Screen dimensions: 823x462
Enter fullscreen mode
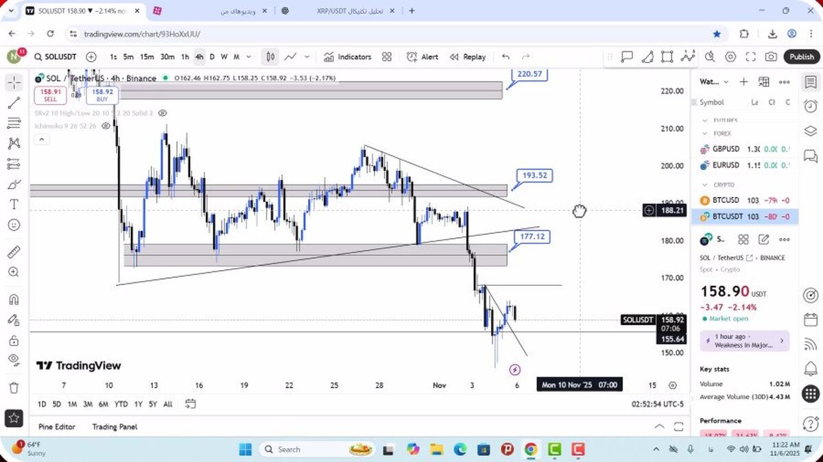751,57
